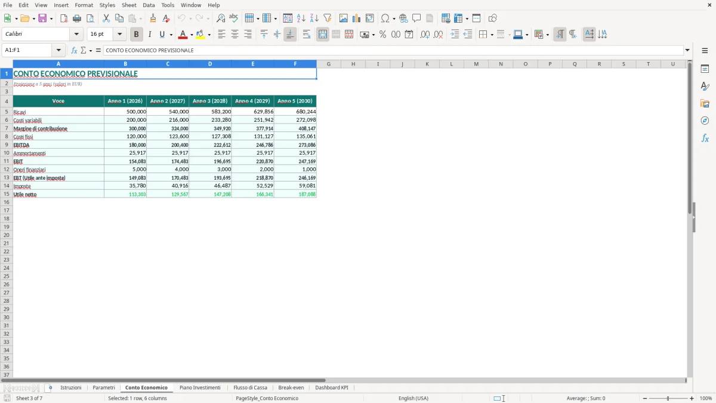Expand the Name Box dropdown
The height and width of the screenshot is (403, 716).
click(58, 51)
